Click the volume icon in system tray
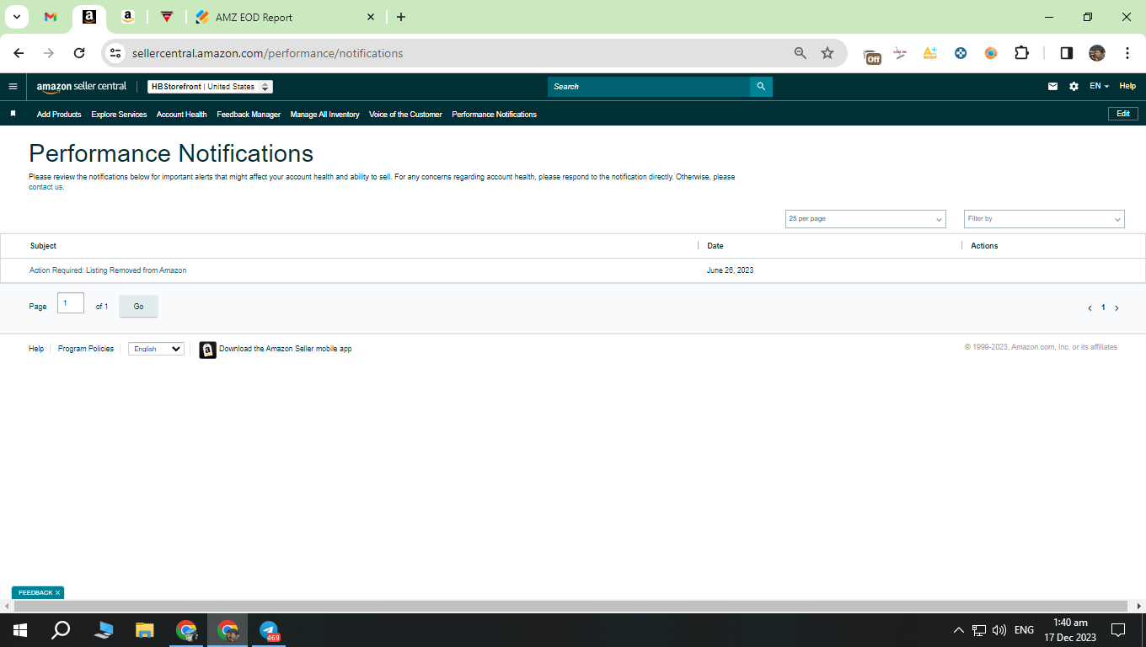This screenshot has width=1146, height=647. [999, 630]
